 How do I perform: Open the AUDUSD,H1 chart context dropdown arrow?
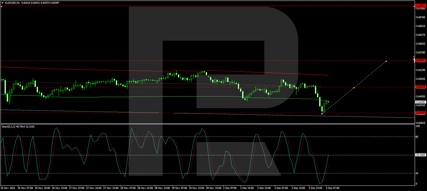[3, 3]
